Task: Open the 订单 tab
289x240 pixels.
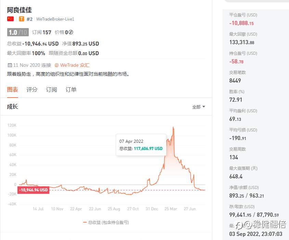Action: coord(71,90)
